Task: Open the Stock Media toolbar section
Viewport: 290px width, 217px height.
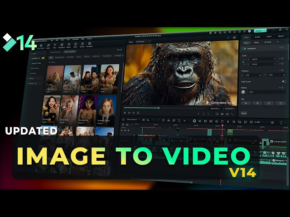Action: [41, 46]
